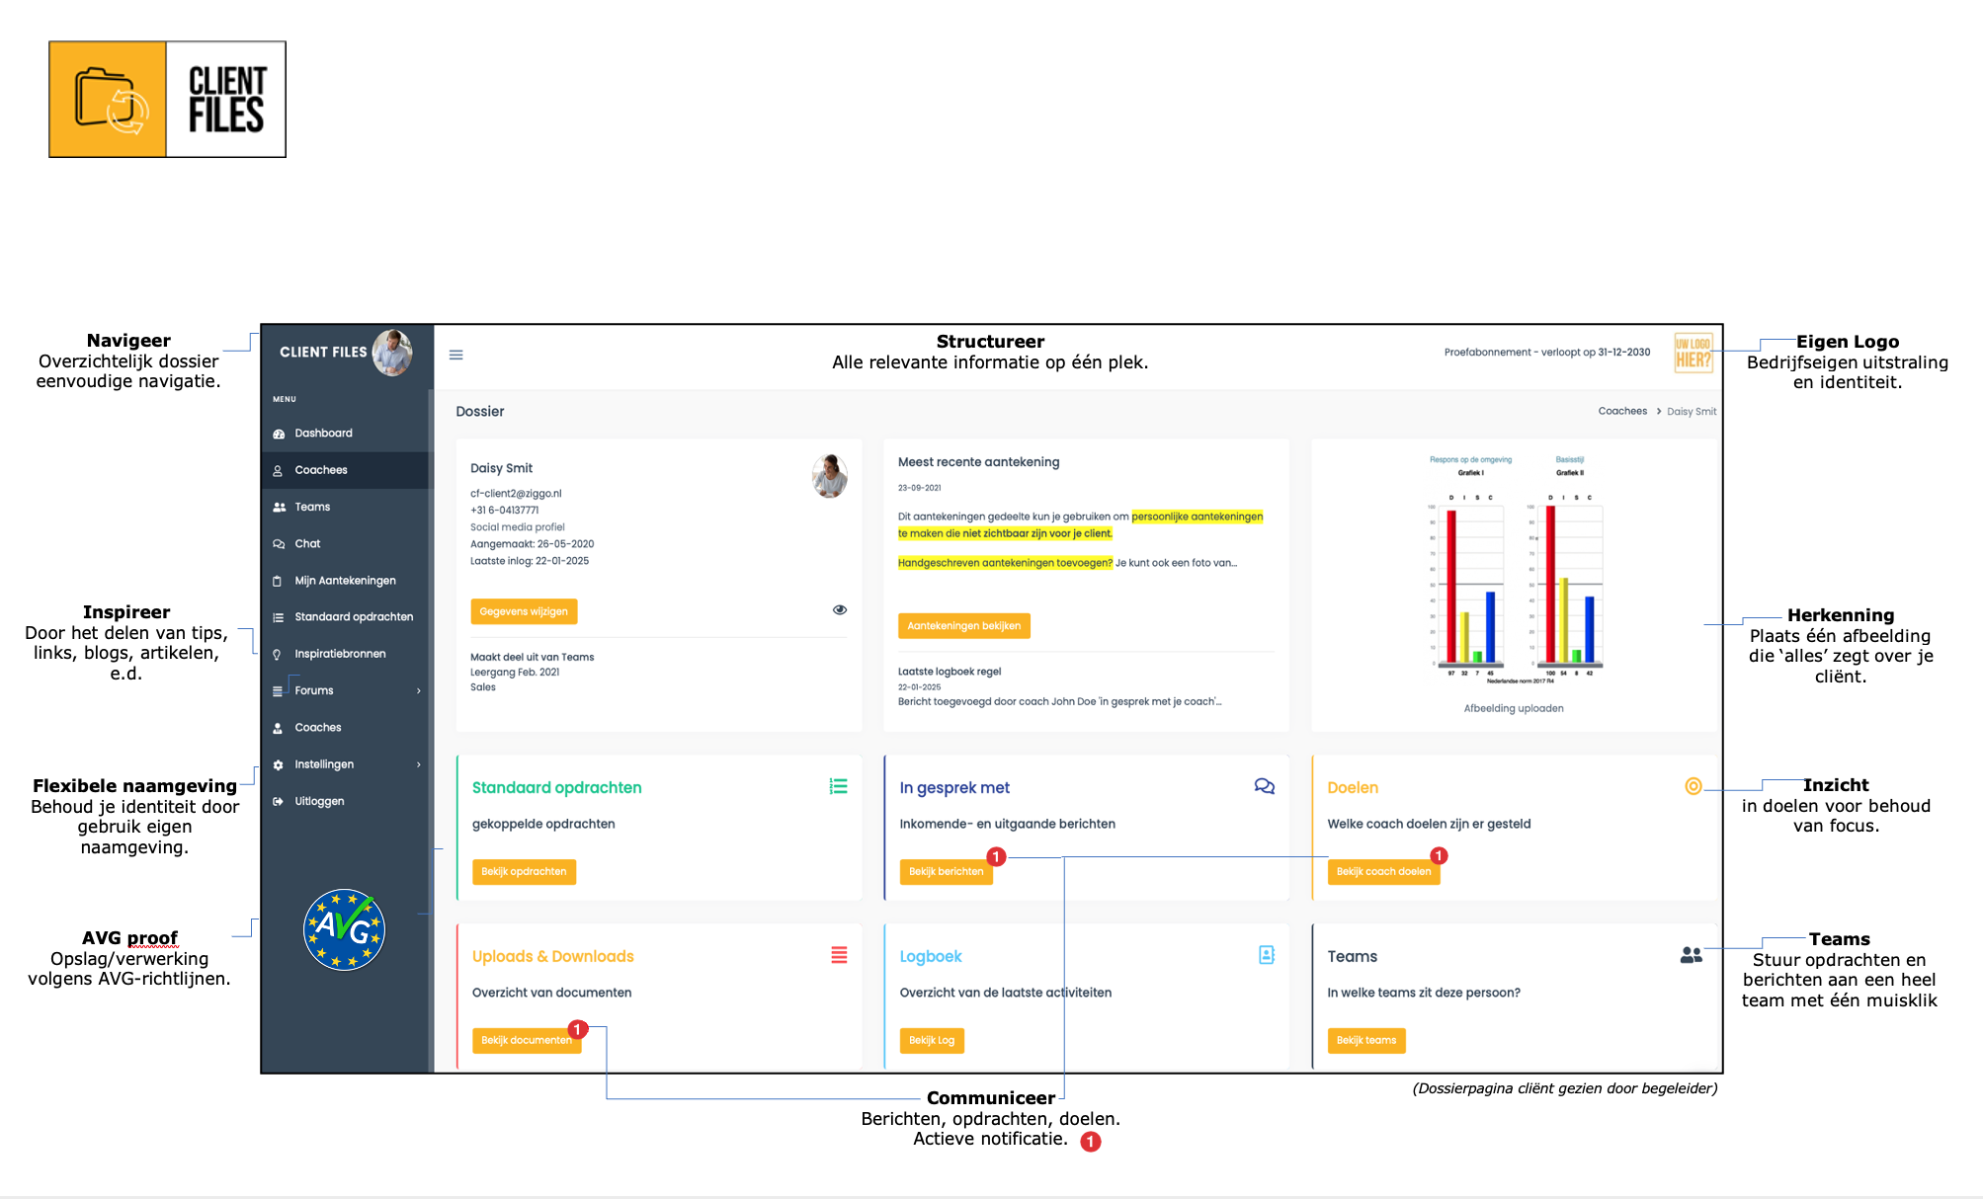Expand the Forums submenu arrow
The image size is (1983, 1199).
(x=419, y=690)
